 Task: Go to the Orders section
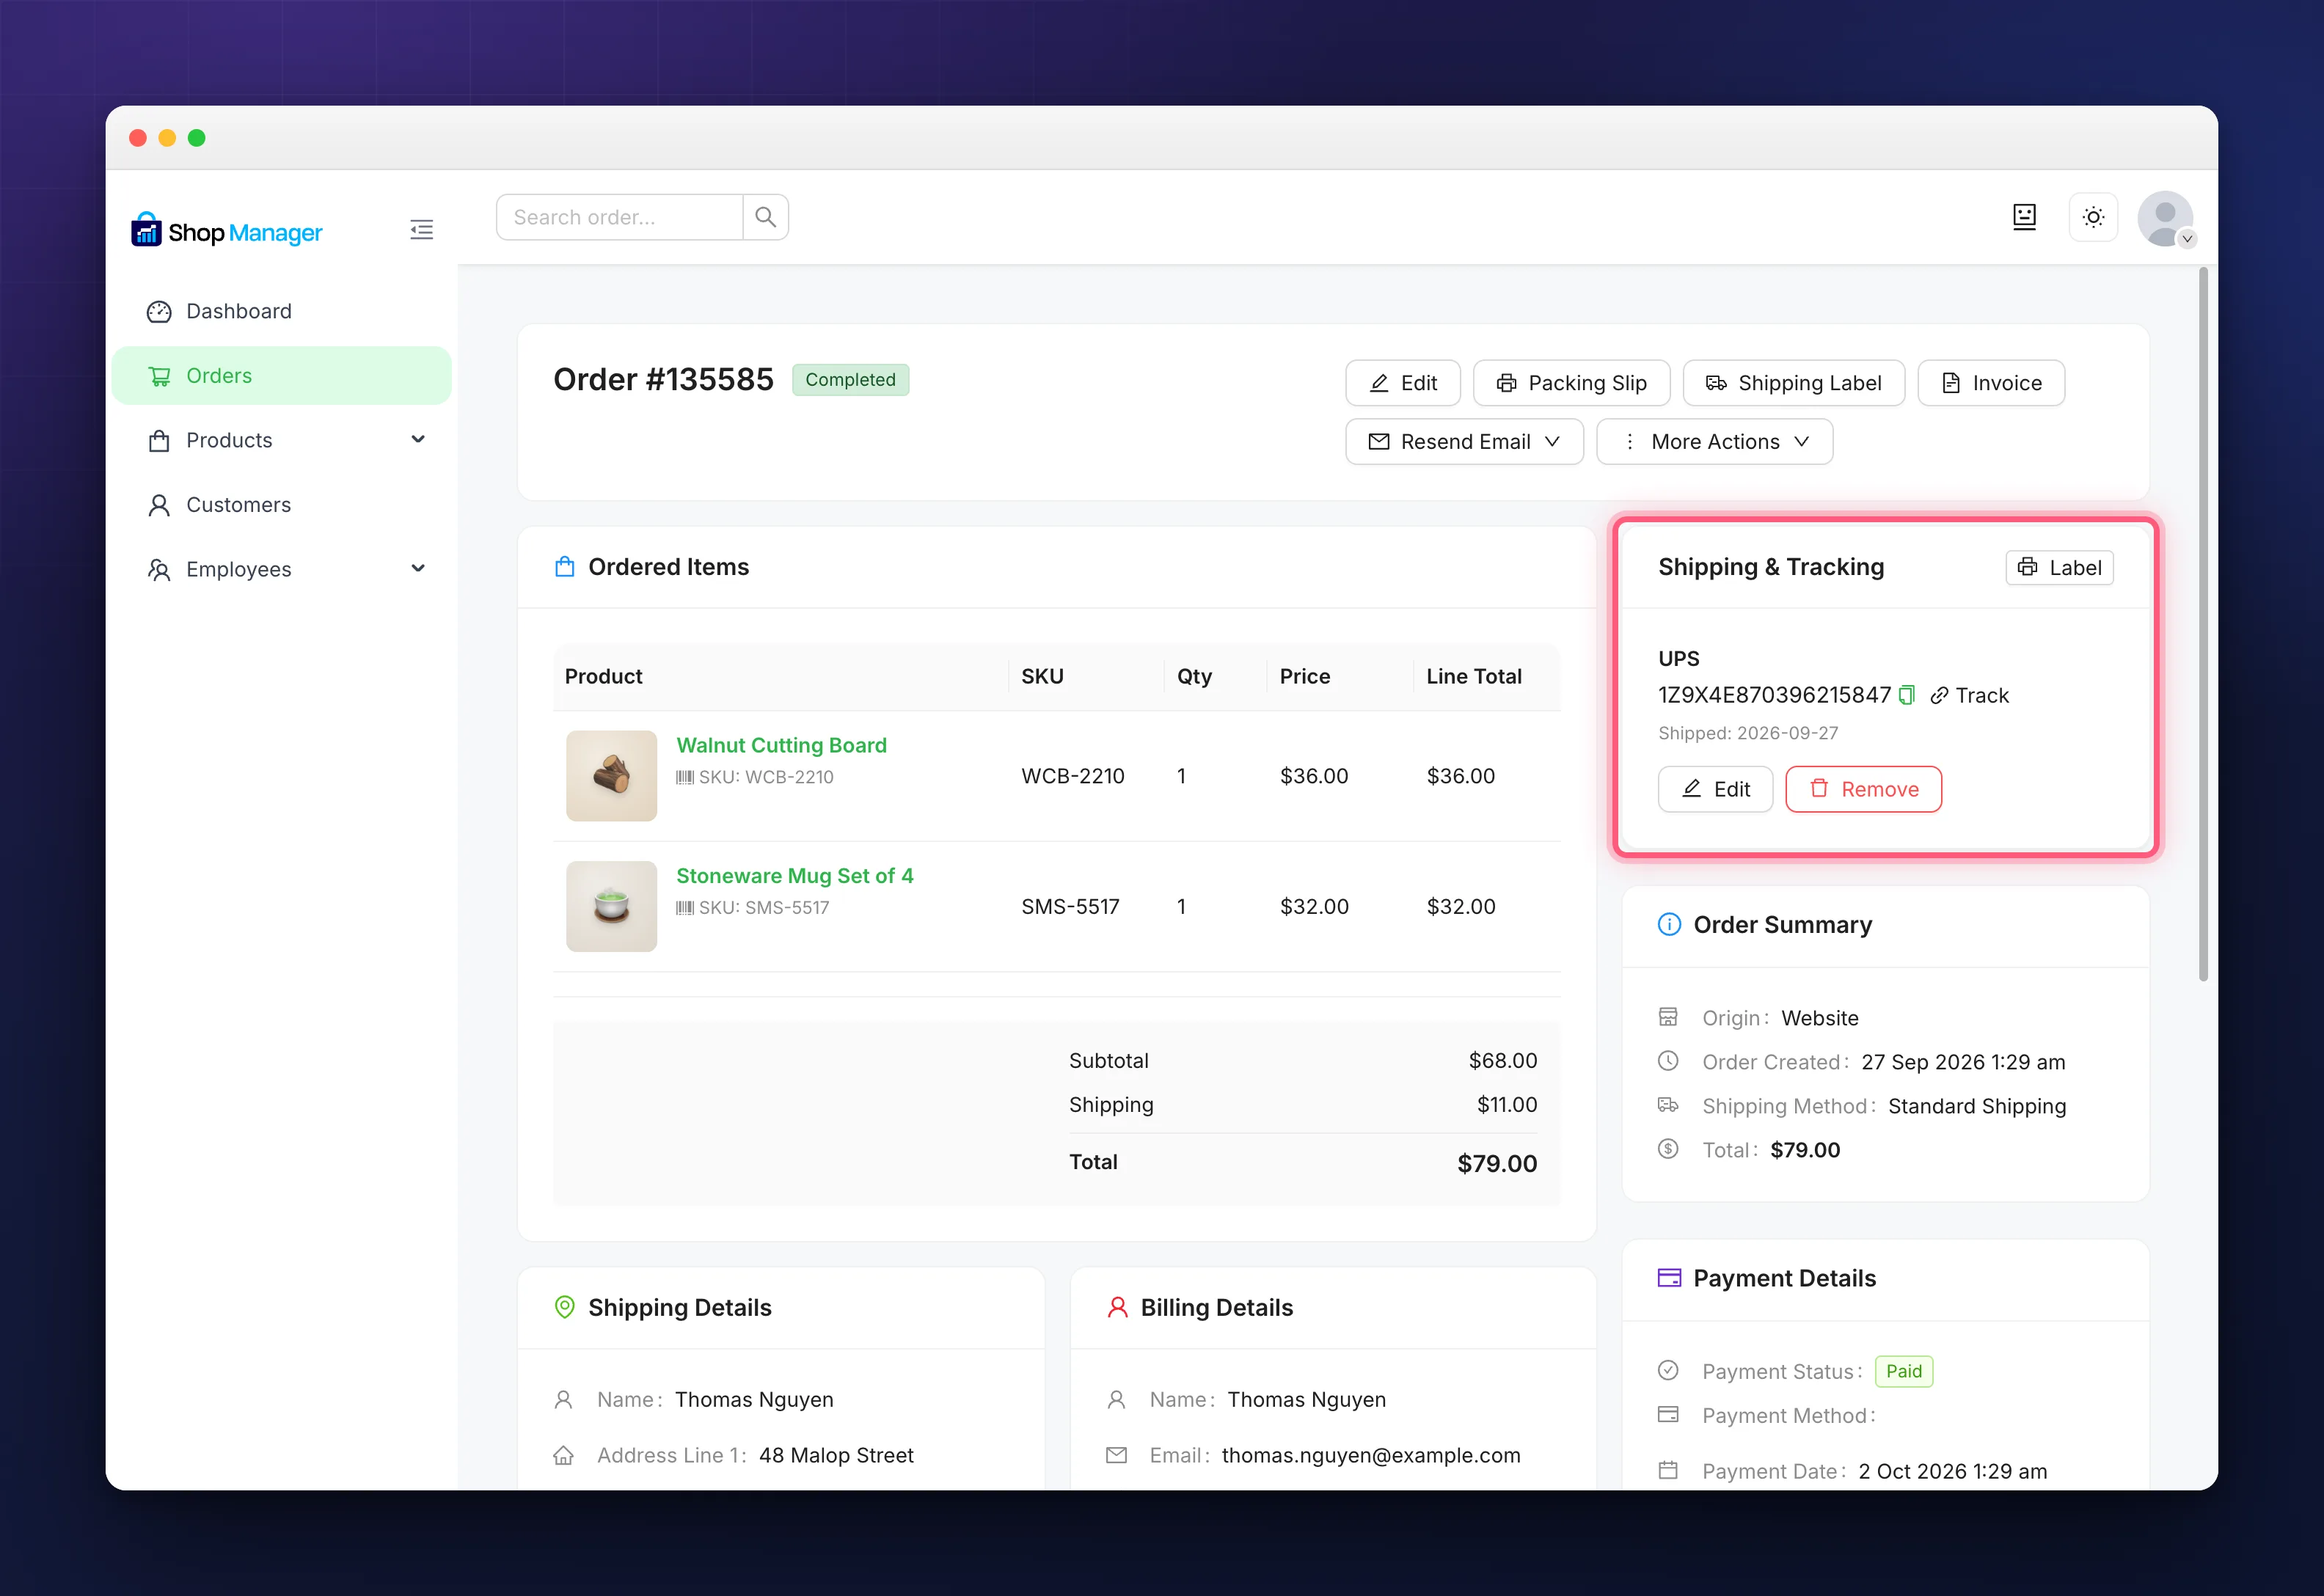coord(282,376)
